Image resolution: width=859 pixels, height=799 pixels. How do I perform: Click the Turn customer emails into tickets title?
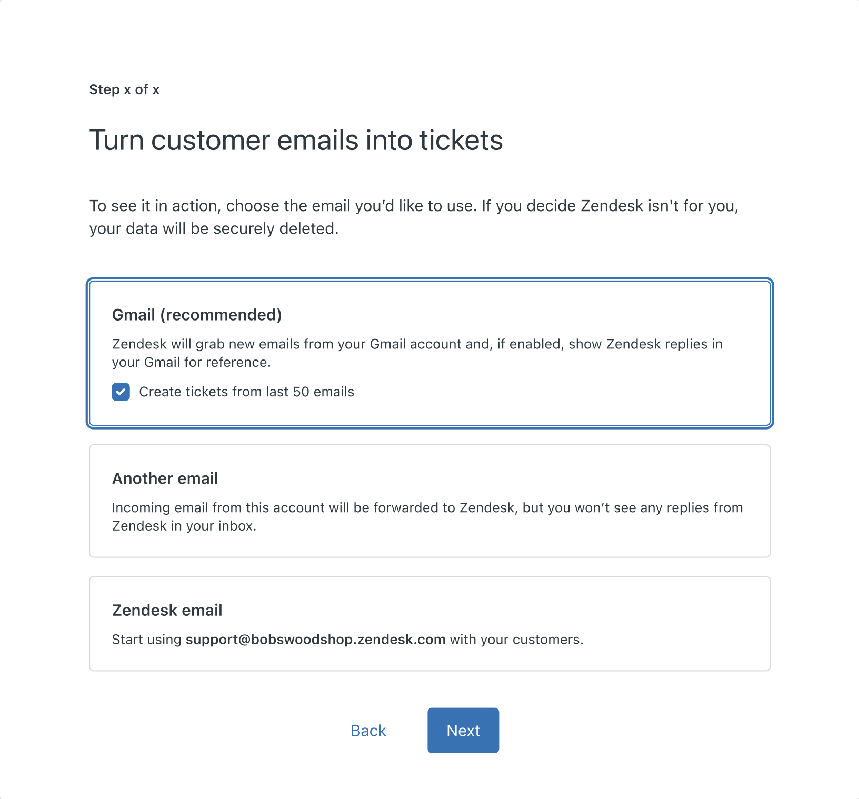click(x=296, y=140)
